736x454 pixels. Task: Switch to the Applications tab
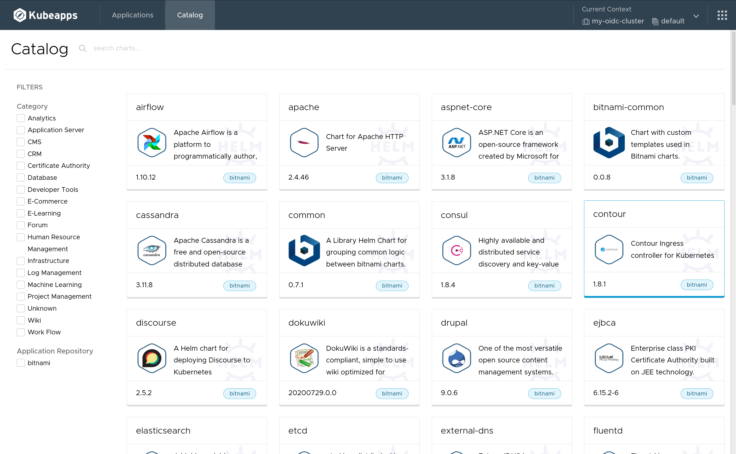(132, 15)
